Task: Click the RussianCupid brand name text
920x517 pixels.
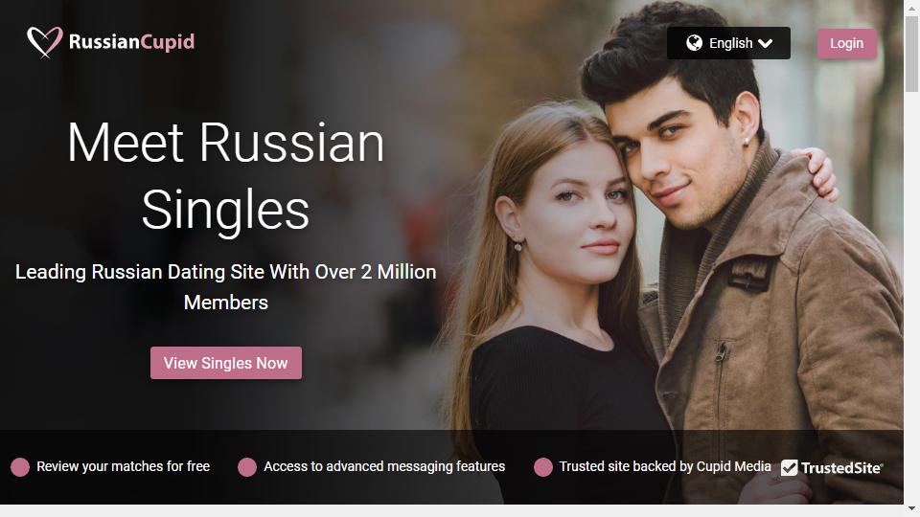Action: 131,41
